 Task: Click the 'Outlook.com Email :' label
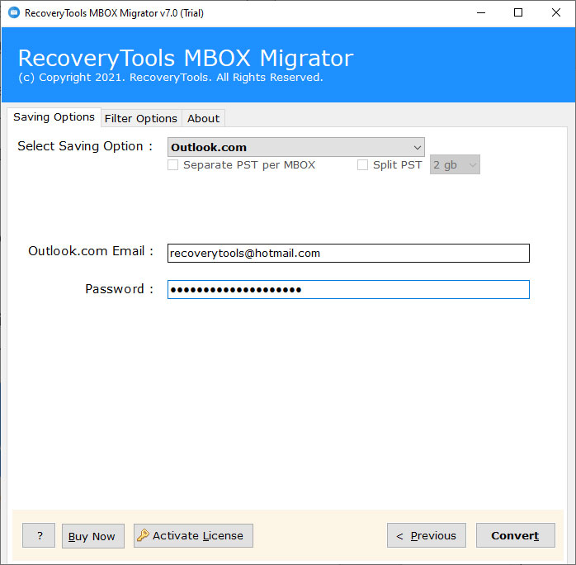tap(91, 251)
